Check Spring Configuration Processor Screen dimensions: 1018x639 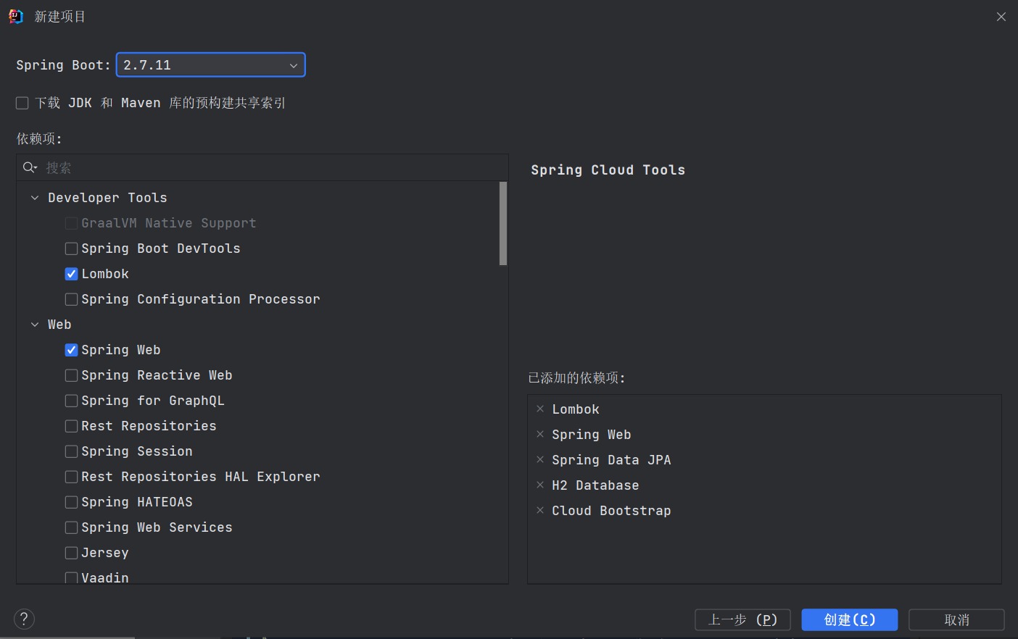point(71,299)
